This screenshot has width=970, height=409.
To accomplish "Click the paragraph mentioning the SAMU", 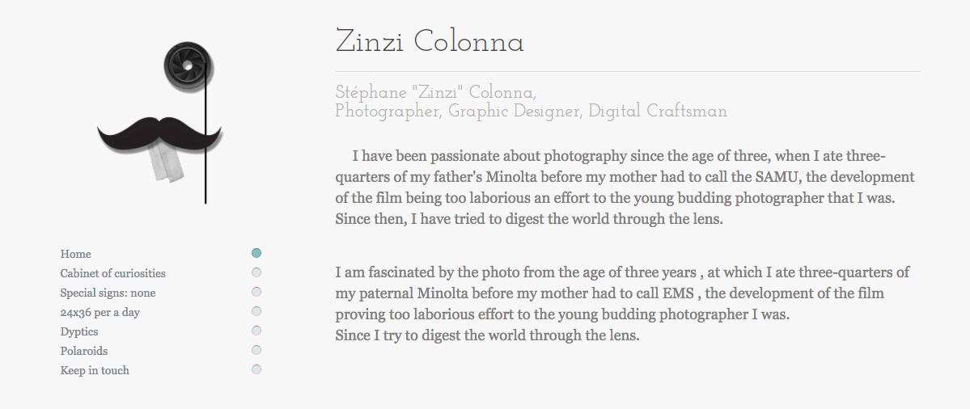I will 625,188.
